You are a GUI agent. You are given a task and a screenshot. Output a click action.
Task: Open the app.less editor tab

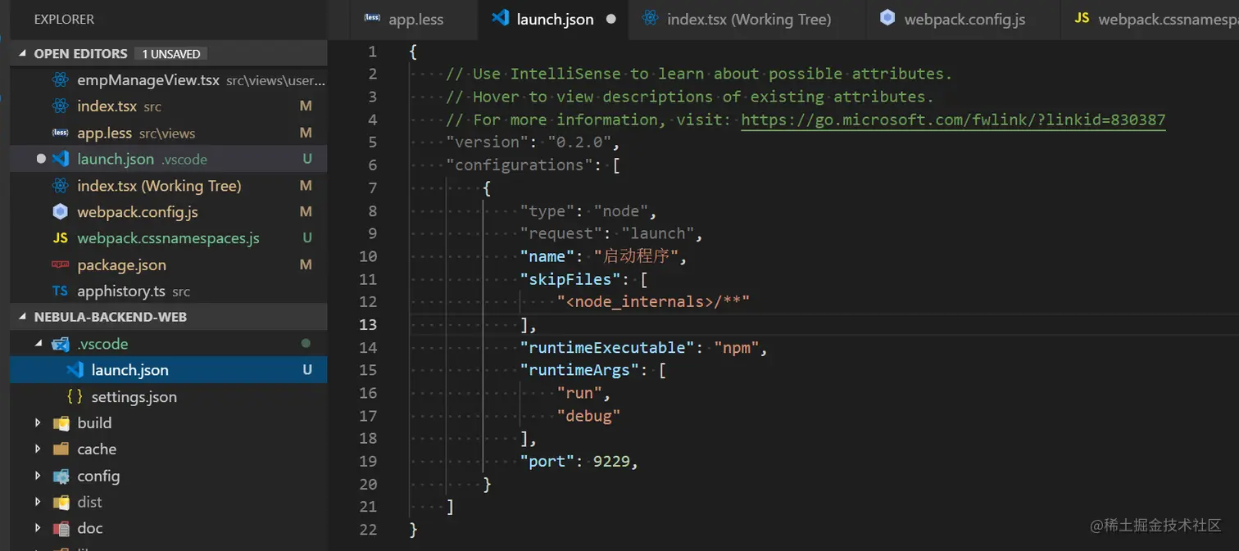coord(414,19)
